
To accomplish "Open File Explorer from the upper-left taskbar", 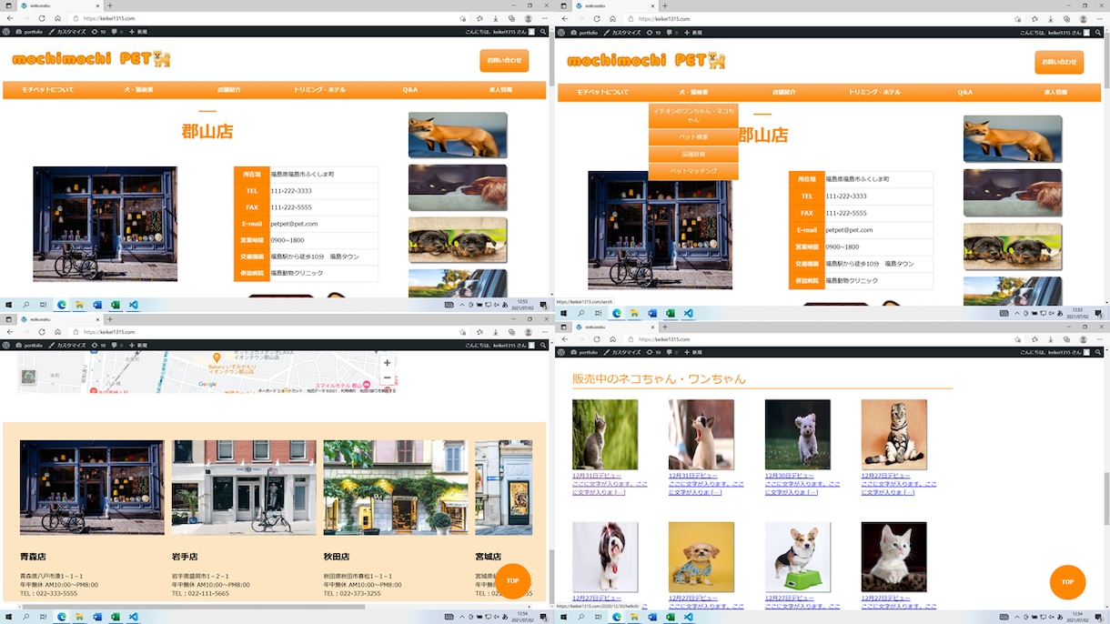I will (x=80, y=306).
